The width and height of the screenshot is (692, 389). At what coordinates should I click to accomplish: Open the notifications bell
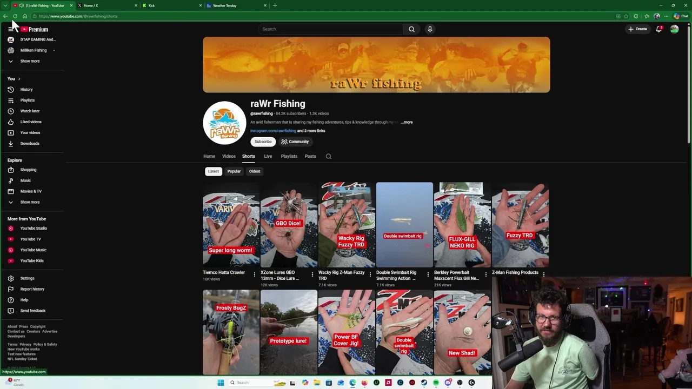658,29
